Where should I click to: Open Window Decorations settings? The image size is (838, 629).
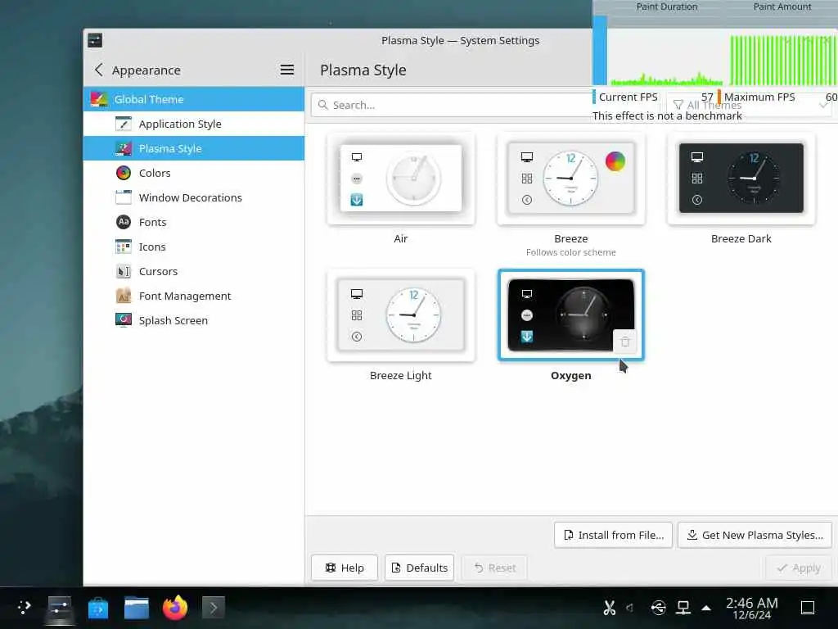pyautogui.click(x=193, y=198)
